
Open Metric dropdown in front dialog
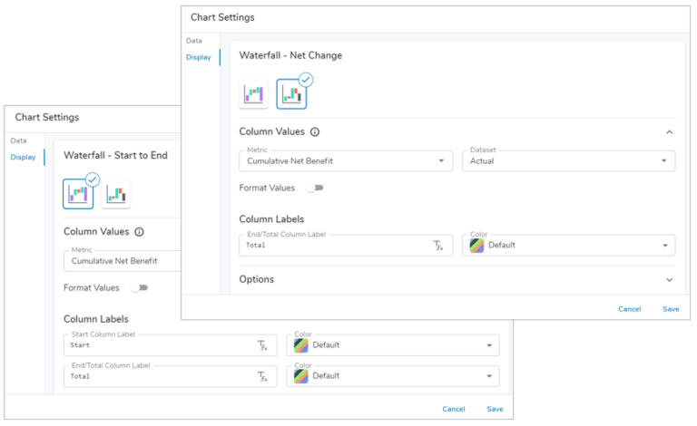[x=346, y=161]
